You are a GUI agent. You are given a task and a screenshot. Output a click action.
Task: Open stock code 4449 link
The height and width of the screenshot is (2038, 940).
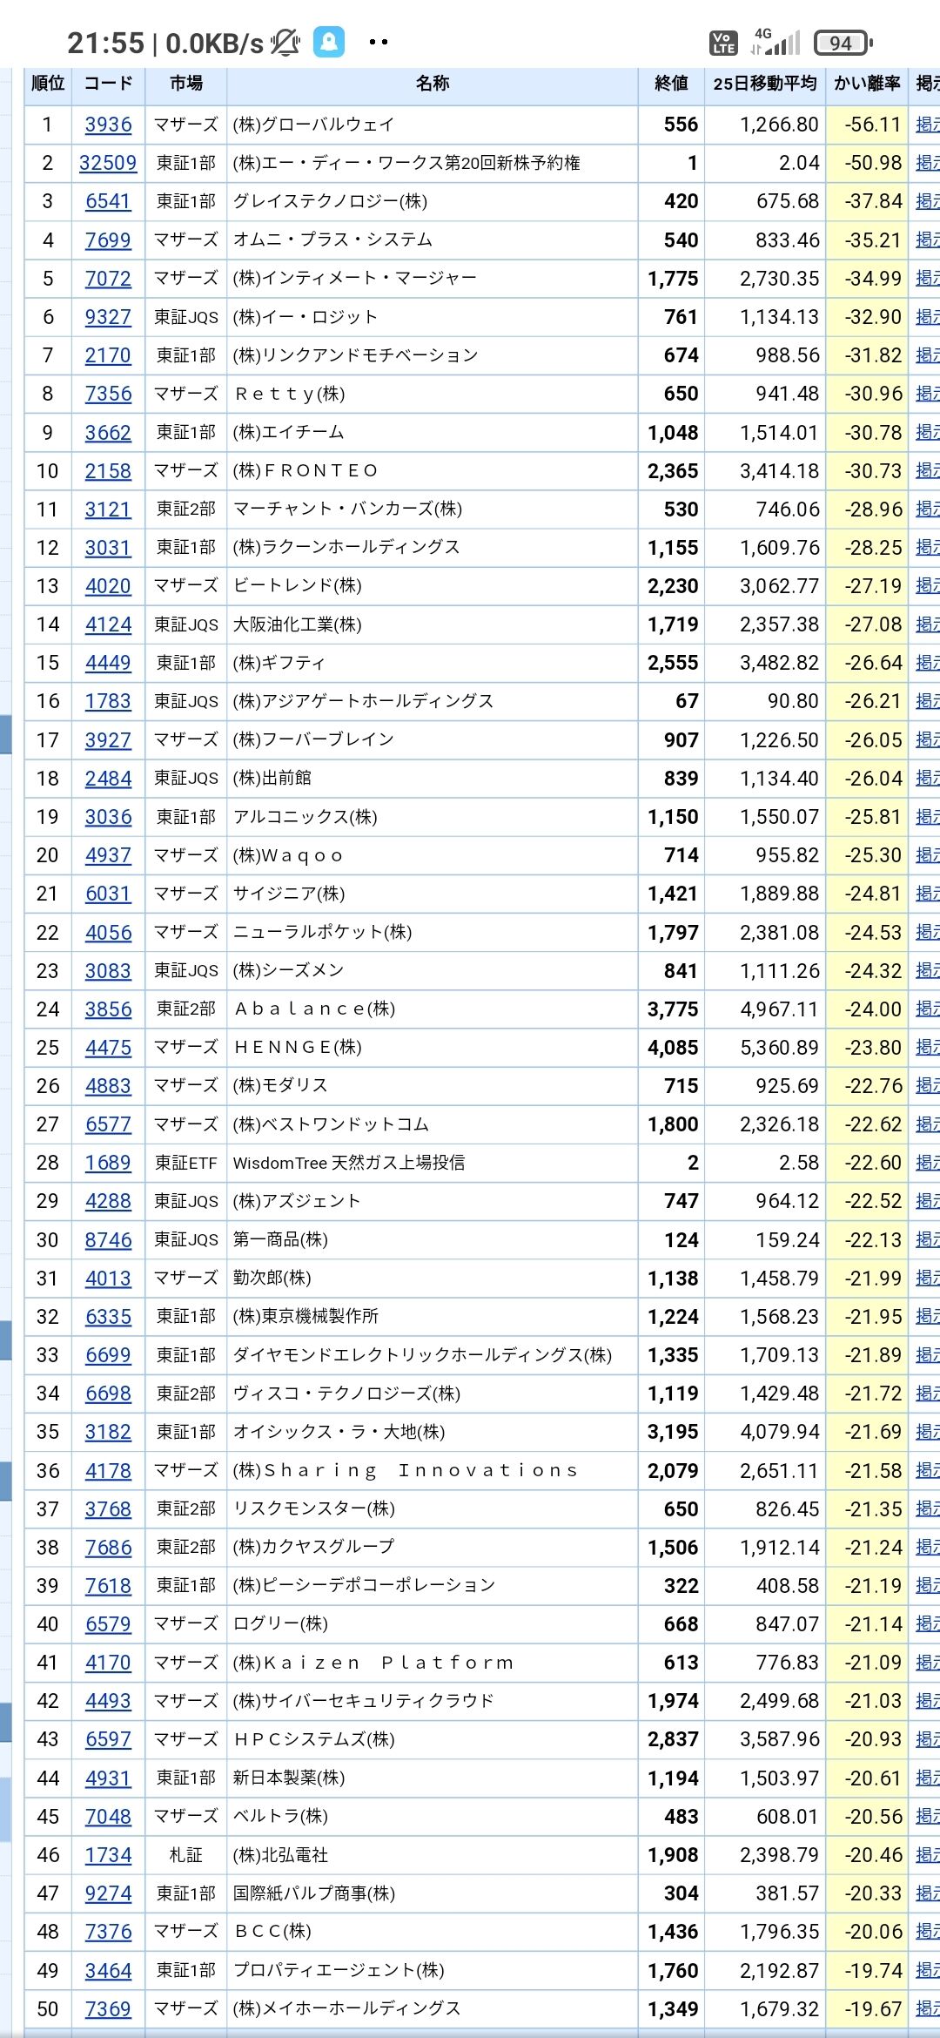pos(108,663)
